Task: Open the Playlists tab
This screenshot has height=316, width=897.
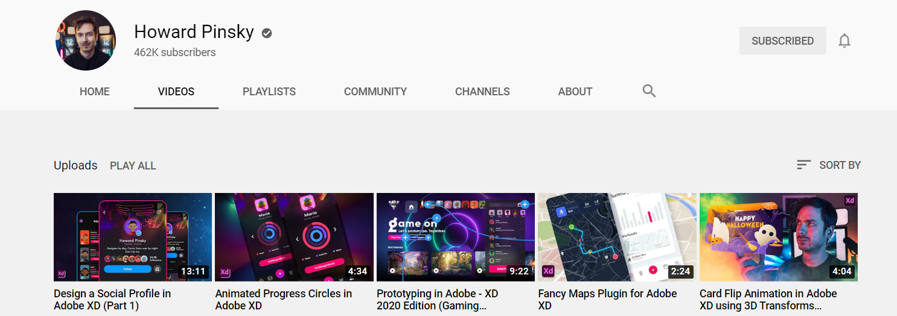Action: pos(269,92)
